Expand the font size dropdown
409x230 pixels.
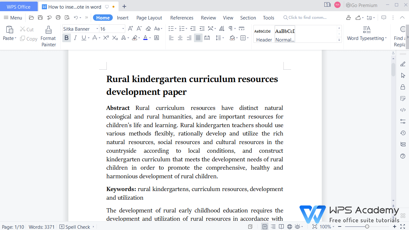123,29
